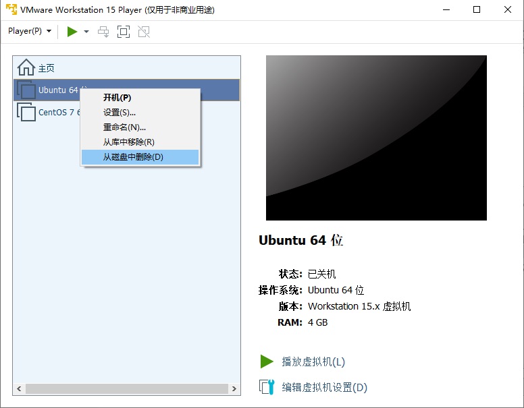Open the Player(P) menu
524x408 pixels.
point(30,32)
